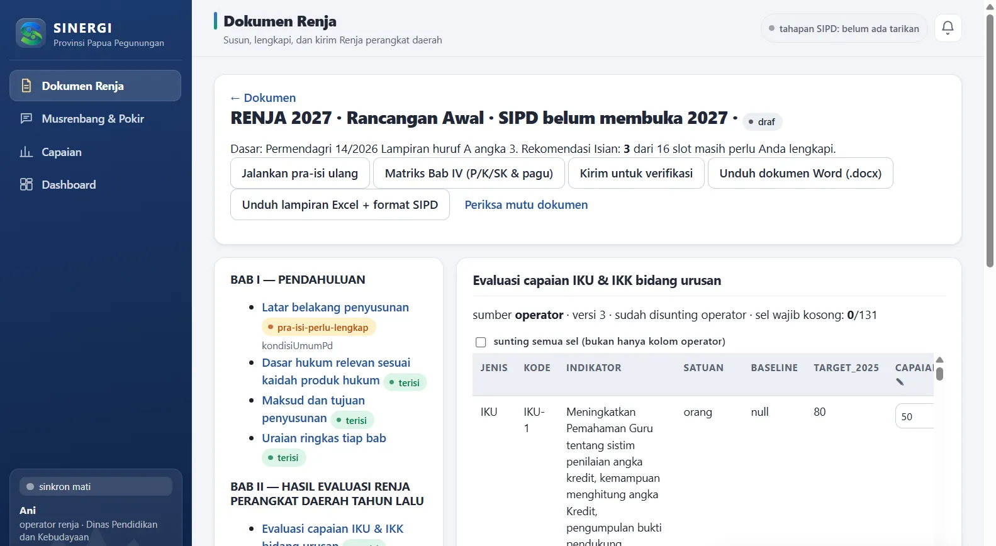Click 'Kirim untuk verifikasi'

[636, 173]
